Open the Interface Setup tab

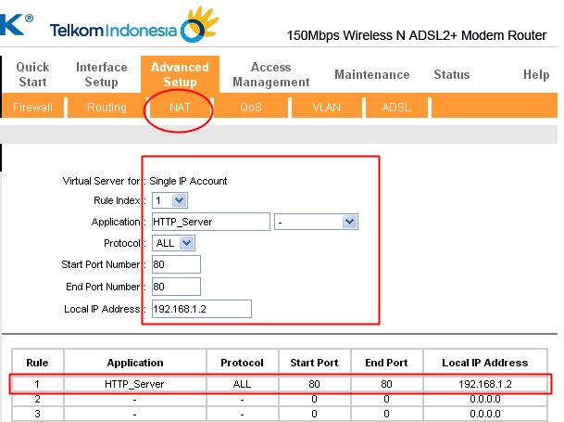tap(102, 74)
